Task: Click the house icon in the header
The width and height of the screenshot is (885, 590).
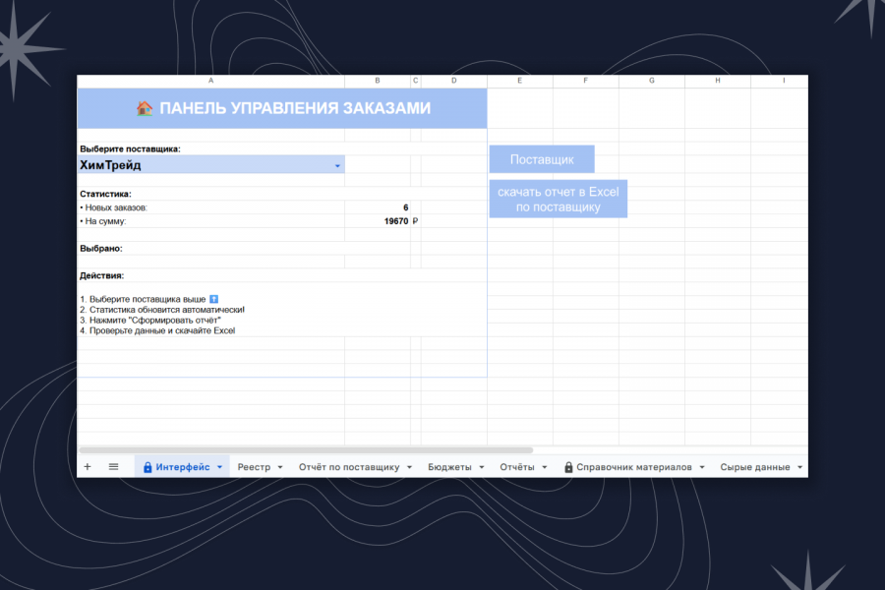Action: tap(145, 108)
